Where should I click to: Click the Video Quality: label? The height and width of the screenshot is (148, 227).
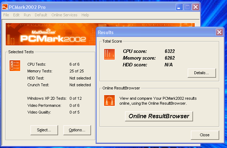coord(39,112)
